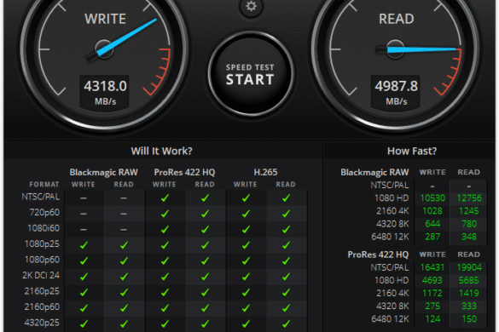The image size is (499, 332).
Task: Click the dash for 720p60 Blackmagic RAW write
Action: [x=84, y=214]
